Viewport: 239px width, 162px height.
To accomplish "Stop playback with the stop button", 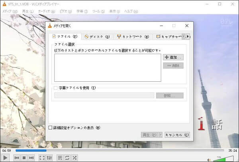I will pyautogui.click(x=24, y=158).
